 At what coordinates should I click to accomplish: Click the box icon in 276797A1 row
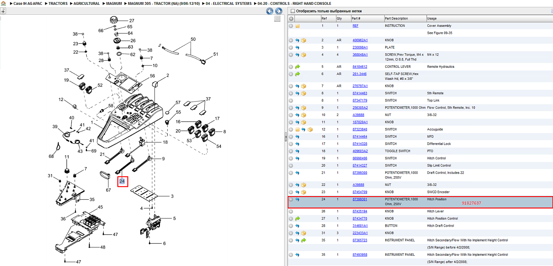pyautogui.click(x=303, y=86)
